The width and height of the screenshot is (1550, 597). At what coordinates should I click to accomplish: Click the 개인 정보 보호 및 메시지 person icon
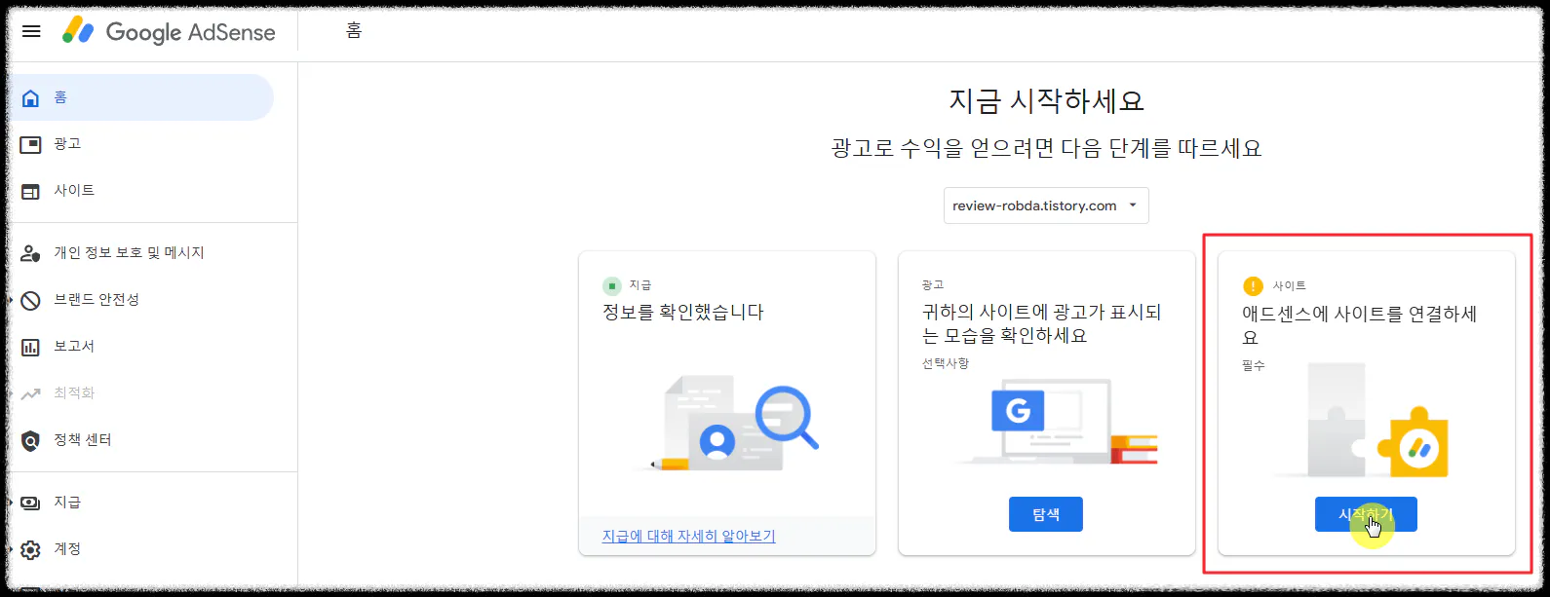click(31, 253)
